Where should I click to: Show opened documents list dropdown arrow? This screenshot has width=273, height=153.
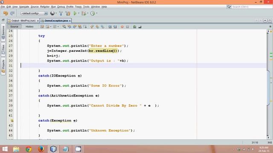[x=265, y=20]
